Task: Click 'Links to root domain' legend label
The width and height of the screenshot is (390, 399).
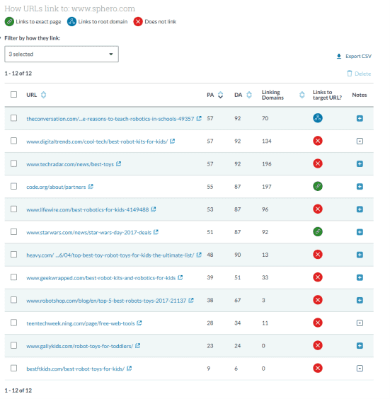Action: (103, 22)
